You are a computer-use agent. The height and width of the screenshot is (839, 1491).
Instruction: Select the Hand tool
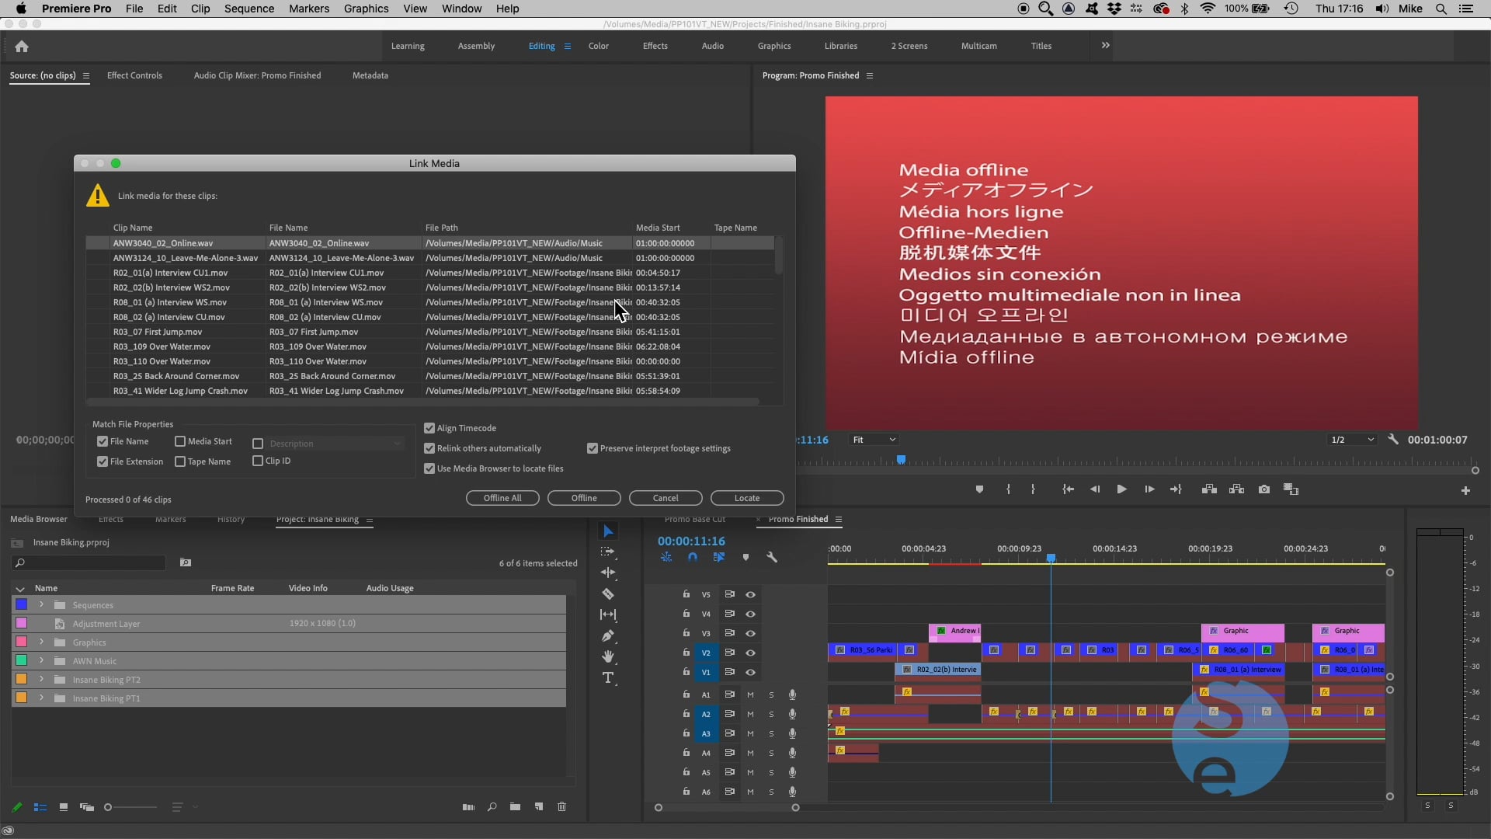coord(608,656)
